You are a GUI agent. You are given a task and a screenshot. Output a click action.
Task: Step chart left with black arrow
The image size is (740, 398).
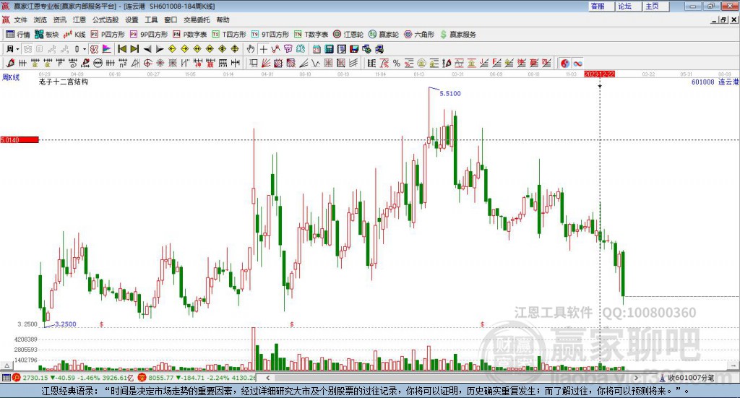click(147, 49)
